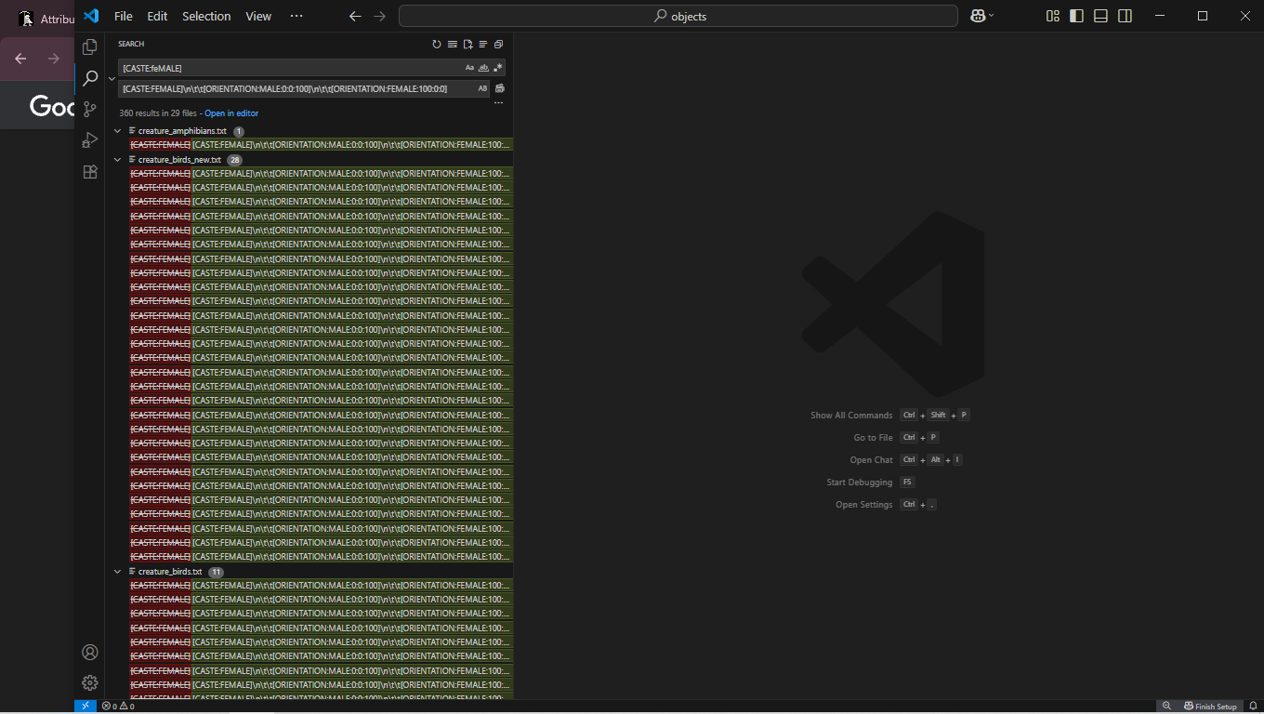Click the VS Code logo in the title bar
1264x714 pixels.
click(91, 16)
